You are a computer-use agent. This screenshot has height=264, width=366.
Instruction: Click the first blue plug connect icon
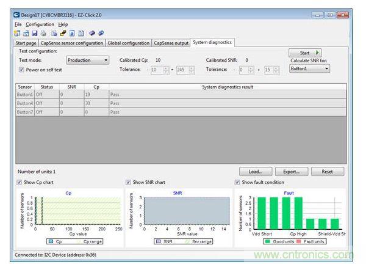pos(91,33)
